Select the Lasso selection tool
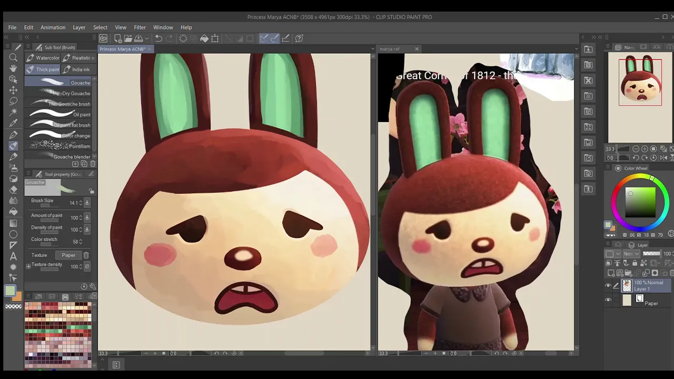 (x=14, y=101)
